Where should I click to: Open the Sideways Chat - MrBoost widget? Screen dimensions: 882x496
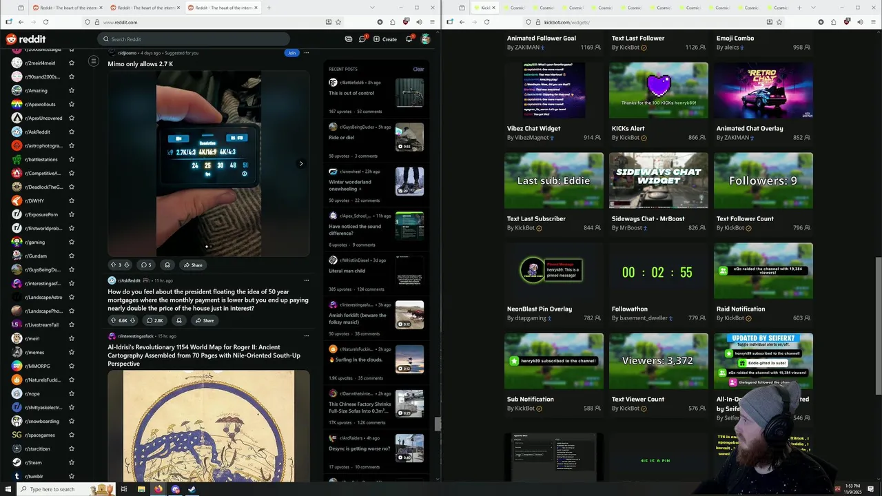[x=659, y=180]
